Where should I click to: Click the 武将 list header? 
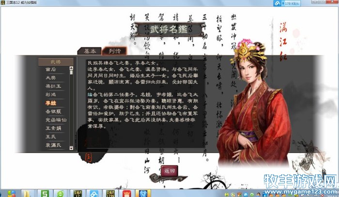(x=56, y=62)
